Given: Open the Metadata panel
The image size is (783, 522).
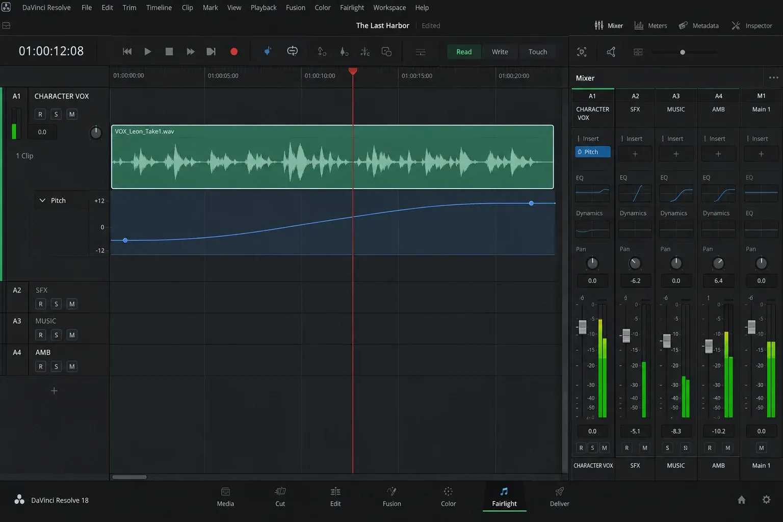Looking at the screenshot, I should coord(698,25).
